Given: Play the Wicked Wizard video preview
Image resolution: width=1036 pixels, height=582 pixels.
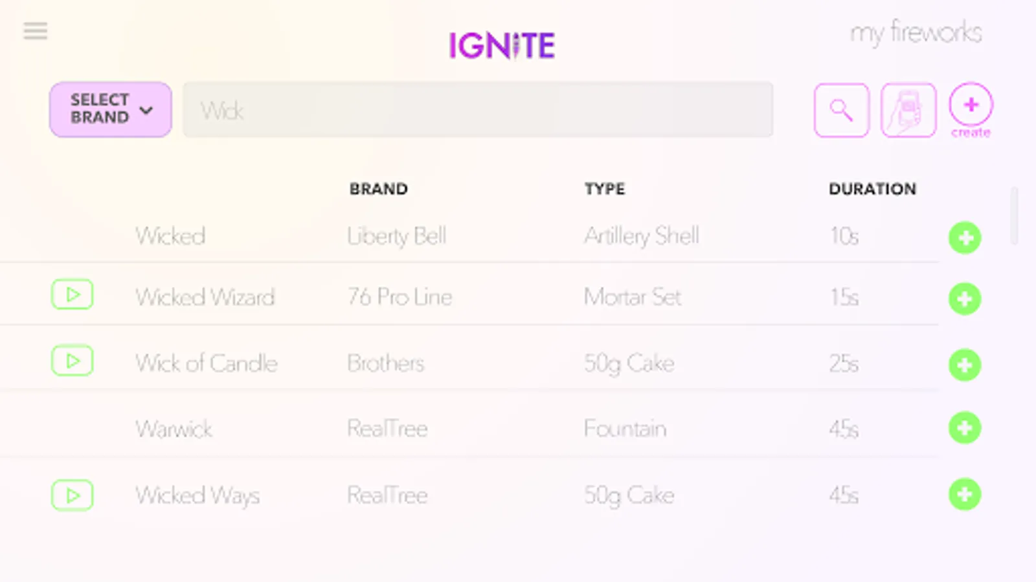Looking at the screenshot, I should (x=72, y=295).
